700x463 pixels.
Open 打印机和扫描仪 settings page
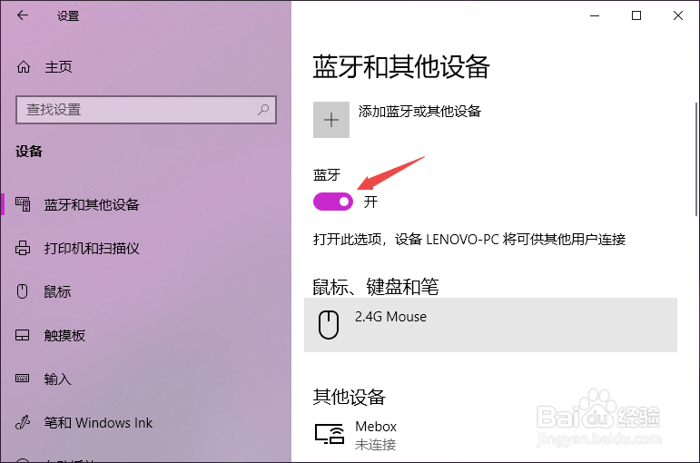point(145,248)
